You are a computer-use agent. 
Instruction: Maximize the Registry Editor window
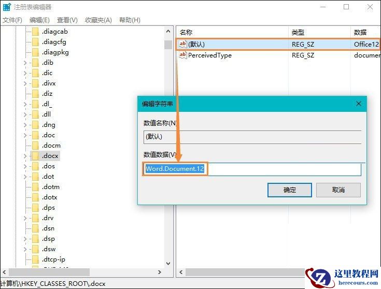[346, 7]
